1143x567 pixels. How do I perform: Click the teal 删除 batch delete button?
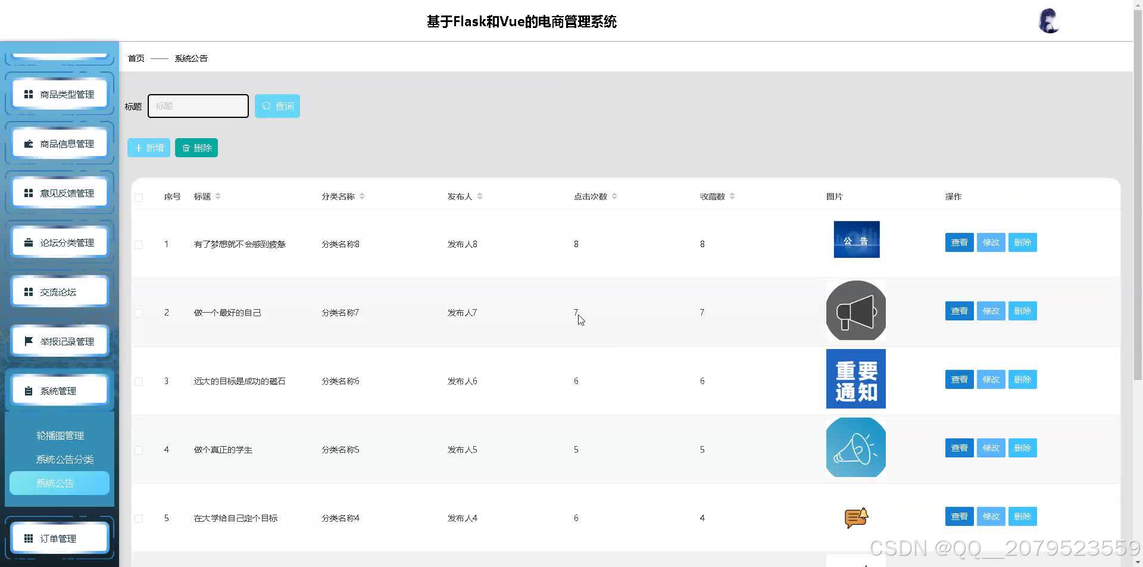196,148
